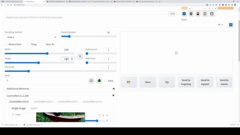Click the clipboard apply-styles icon
The height and width of the screenshot is (135, 240).
[x=205, y=14]
